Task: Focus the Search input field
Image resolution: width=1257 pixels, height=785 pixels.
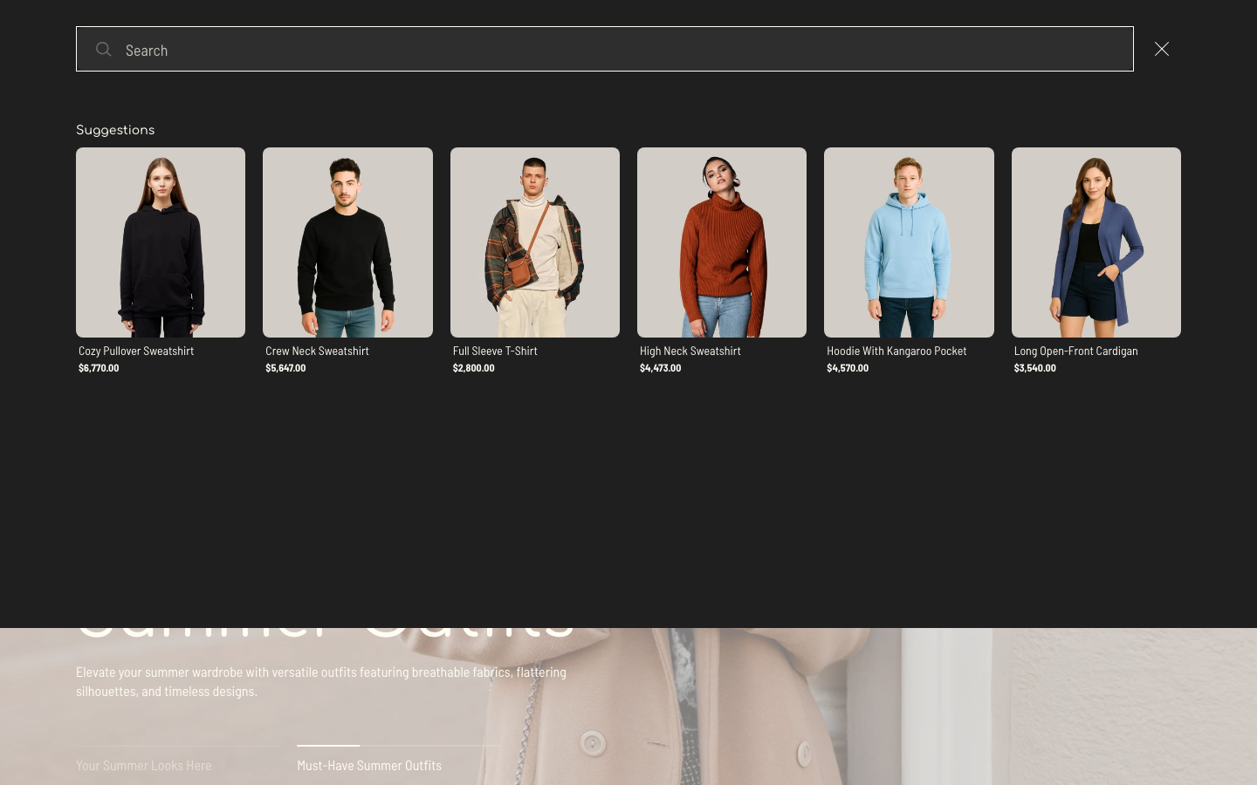Action: (604, 49)
